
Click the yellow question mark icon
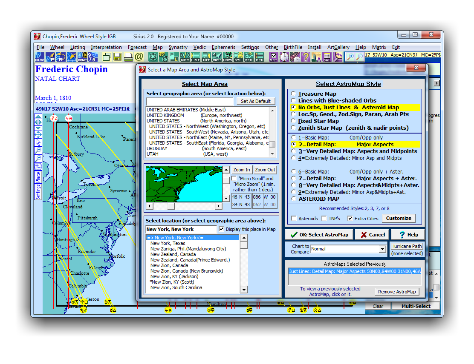tap(306, 57)
